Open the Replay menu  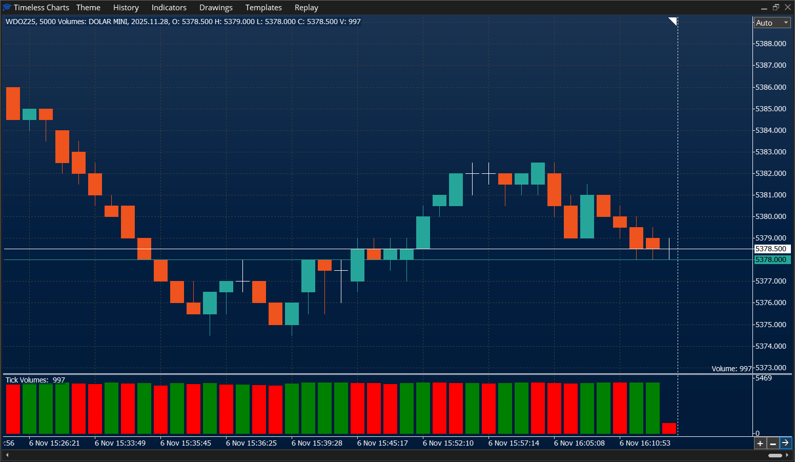pyautogui.click(x=306, y=7)
